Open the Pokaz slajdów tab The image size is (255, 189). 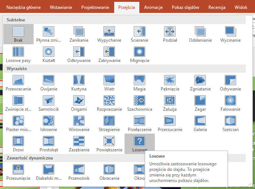coord(186,7)
